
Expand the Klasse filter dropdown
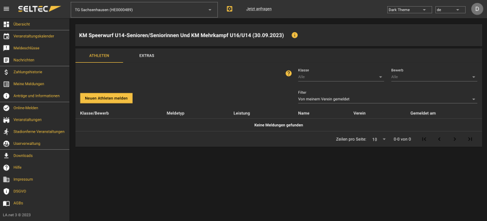tap(341, 77)
